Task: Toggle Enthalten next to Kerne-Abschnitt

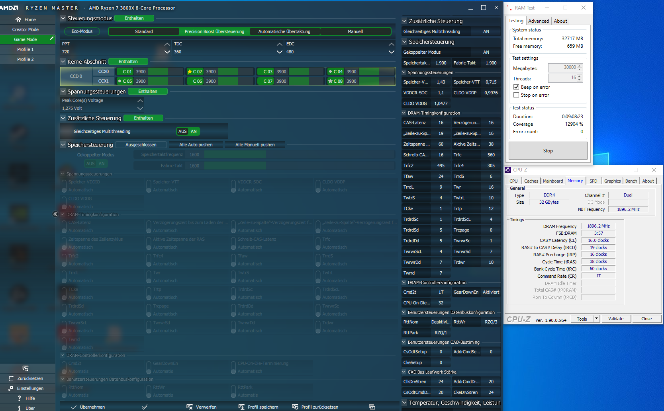Action: (128, 62)
